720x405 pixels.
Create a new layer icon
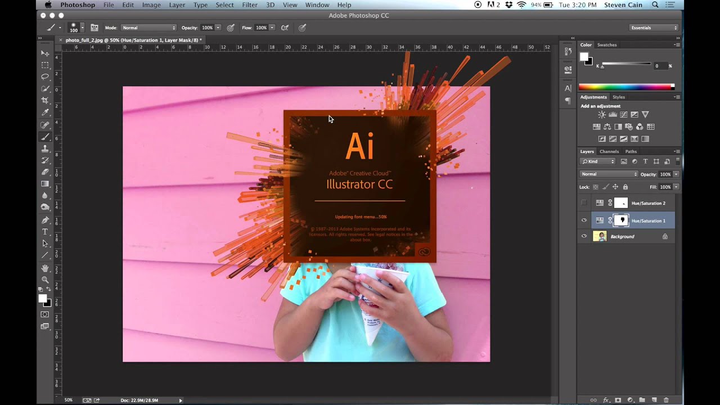(654, 400)
